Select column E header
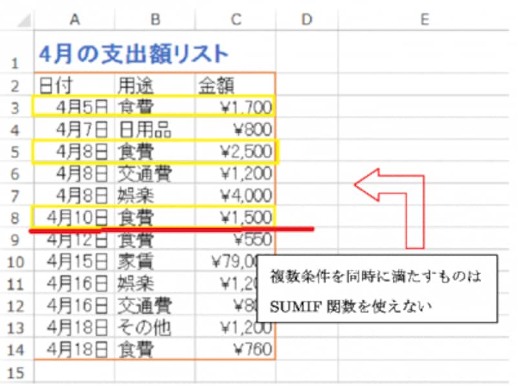517x385 pixels. click(x=425, y=20)
